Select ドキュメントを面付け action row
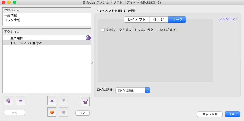This screenshot has width=244, height=121. pyautogui.click(x=47, y=43)
